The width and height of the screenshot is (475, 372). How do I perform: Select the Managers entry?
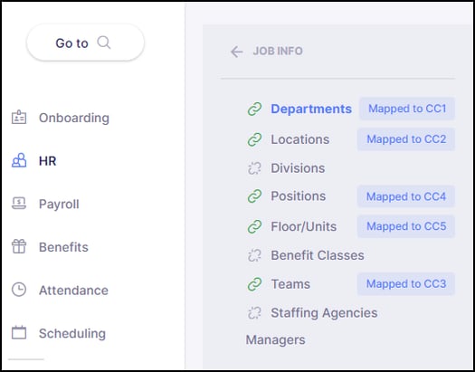[275, 340]
